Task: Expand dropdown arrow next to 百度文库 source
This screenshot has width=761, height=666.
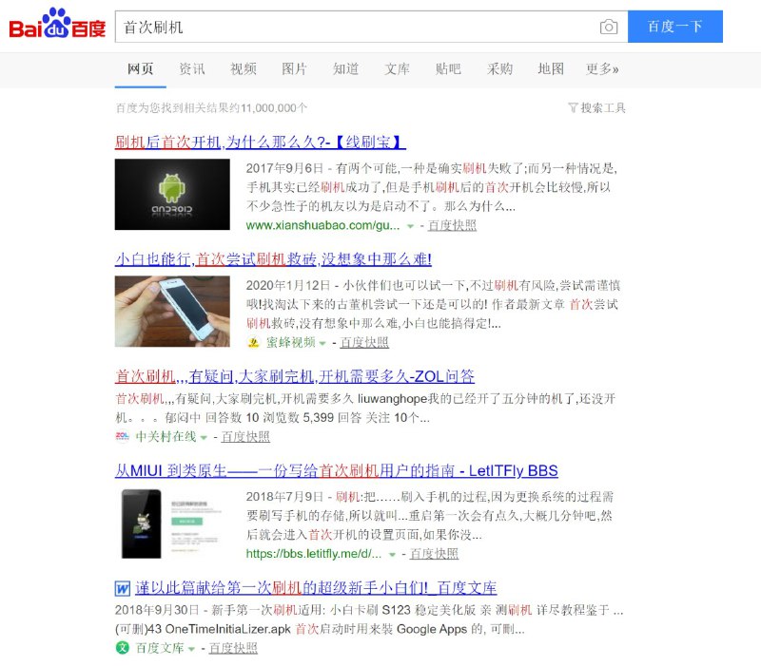Action: pos(191,649)
